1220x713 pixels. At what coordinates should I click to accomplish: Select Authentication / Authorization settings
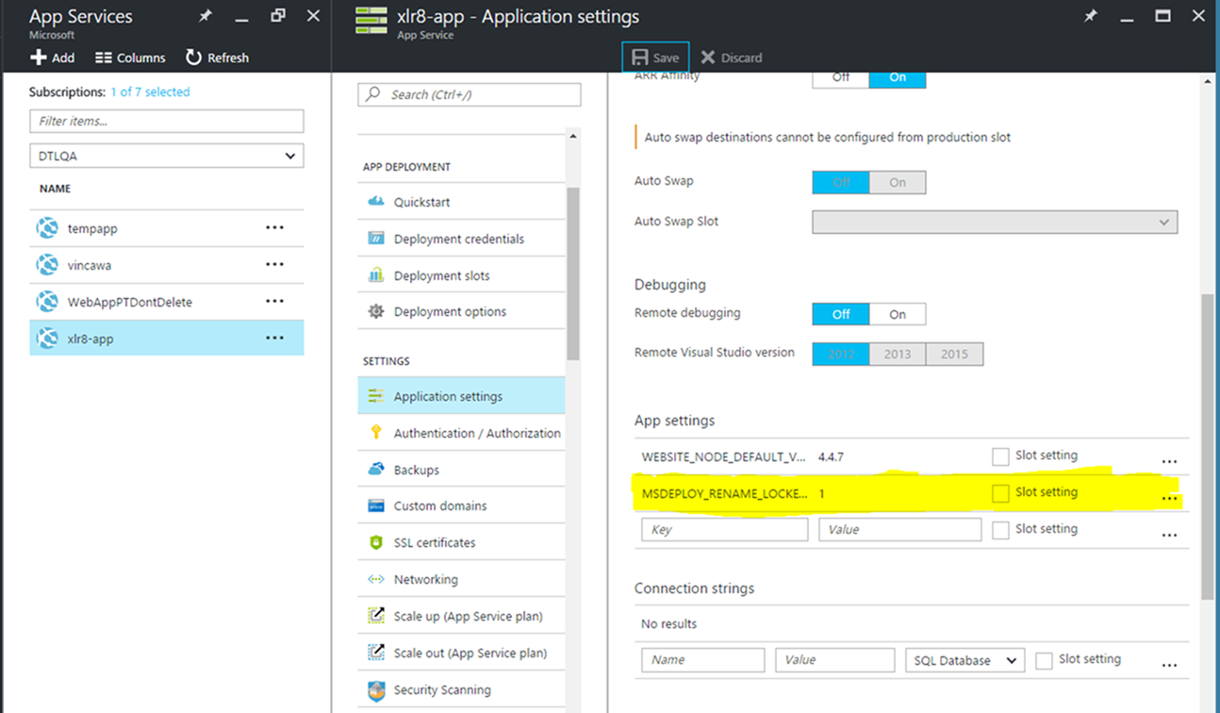[x=476, y=433]
